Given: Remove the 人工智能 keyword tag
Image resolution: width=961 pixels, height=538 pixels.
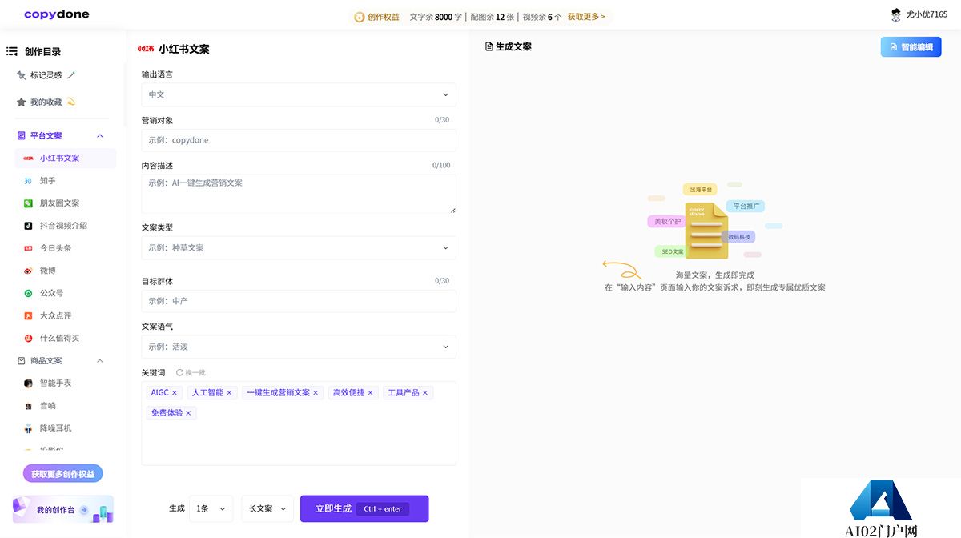Looking at the screenshot, I should (x=229, y=393).
